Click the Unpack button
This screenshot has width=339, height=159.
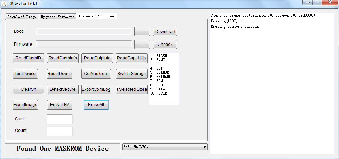point(165,45)
